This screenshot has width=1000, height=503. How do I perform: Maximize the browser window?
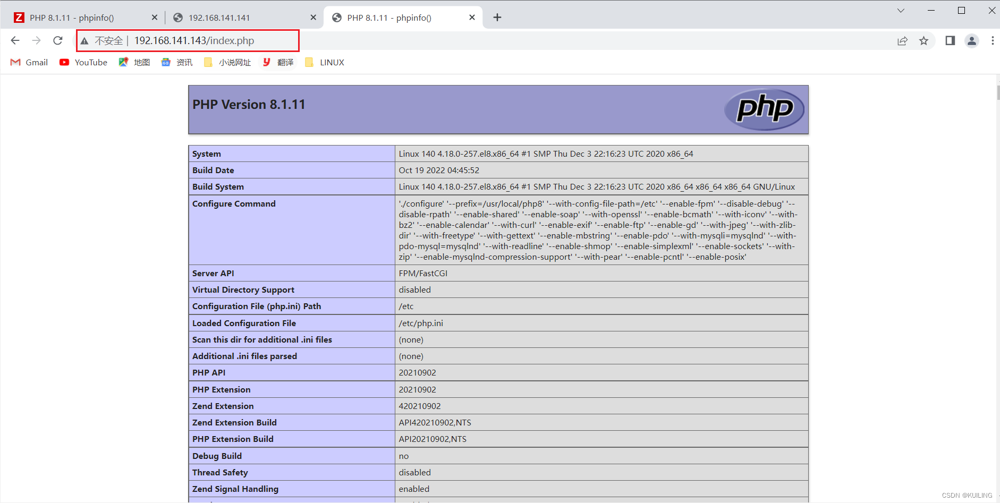[x=961, y=11]
